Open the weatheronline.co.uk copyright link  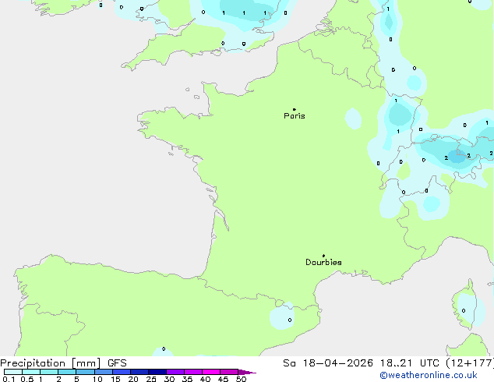pos(429,375)
